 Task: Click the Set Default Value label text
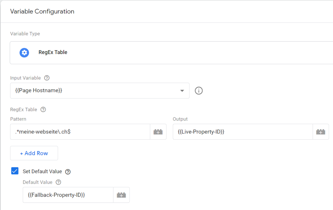tap(42, 171)
